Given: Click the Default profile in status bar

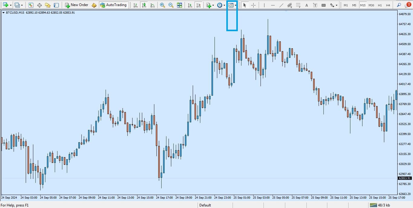Looking at the screenshot, I should click(x=205, y=205).
